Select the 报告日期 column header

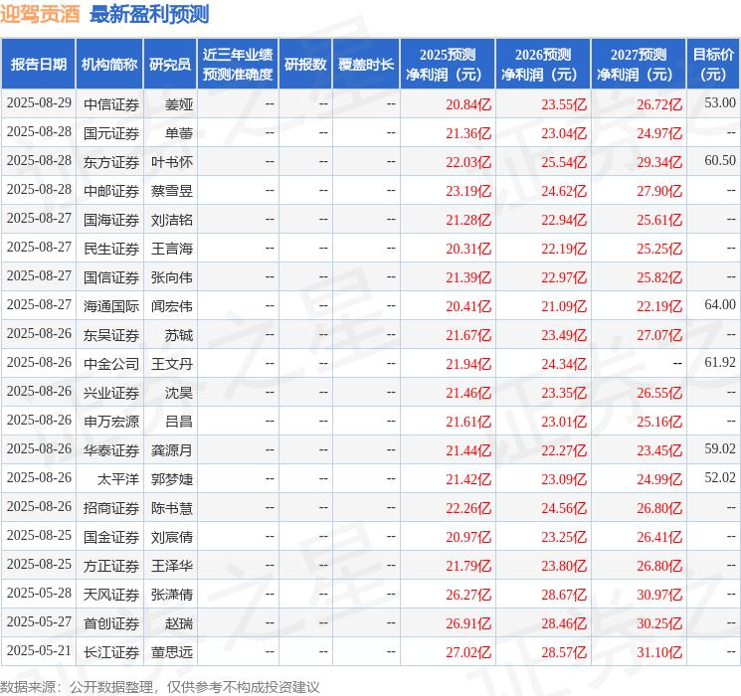pos(38,65)
